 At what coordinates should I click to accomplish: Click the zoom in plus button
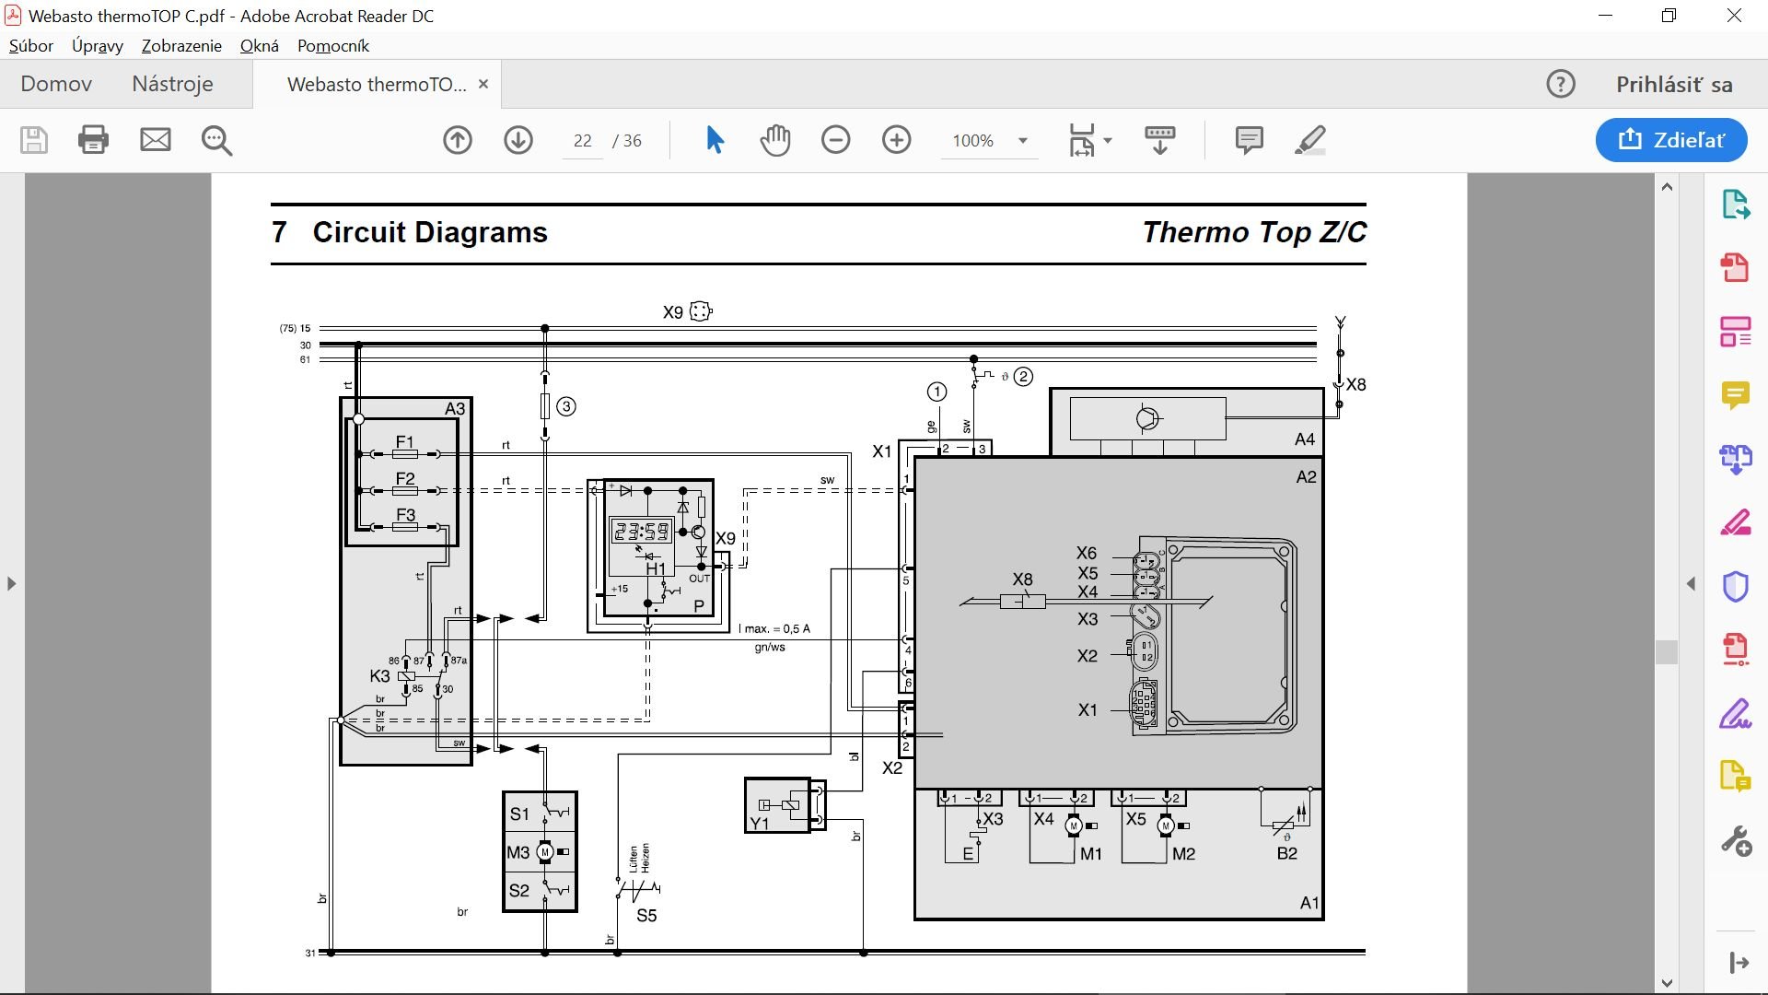pyautogui.click(x=896, y=140)
